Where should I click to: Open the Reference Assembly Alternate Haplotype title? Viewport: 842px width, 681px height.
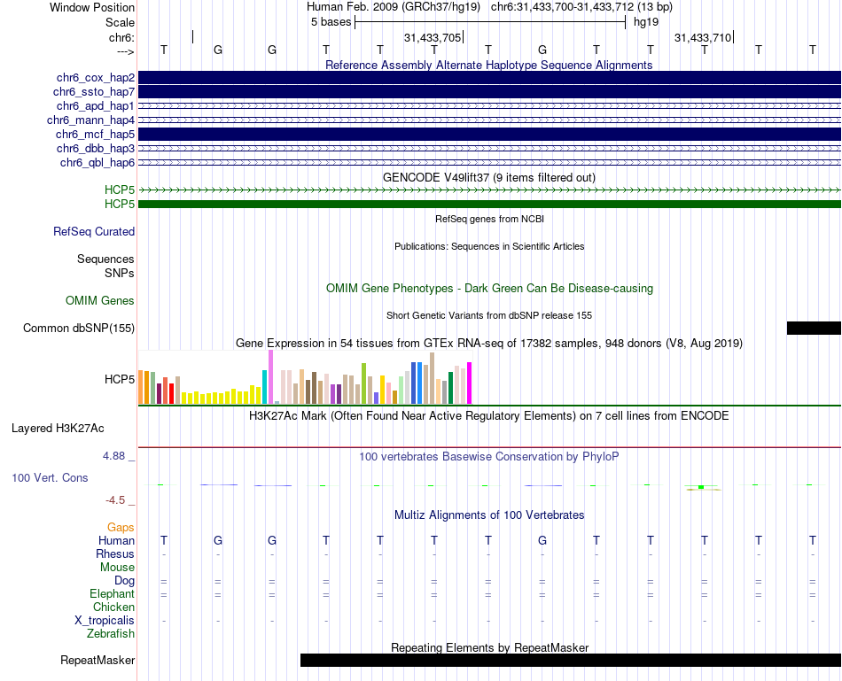(489, 65)
